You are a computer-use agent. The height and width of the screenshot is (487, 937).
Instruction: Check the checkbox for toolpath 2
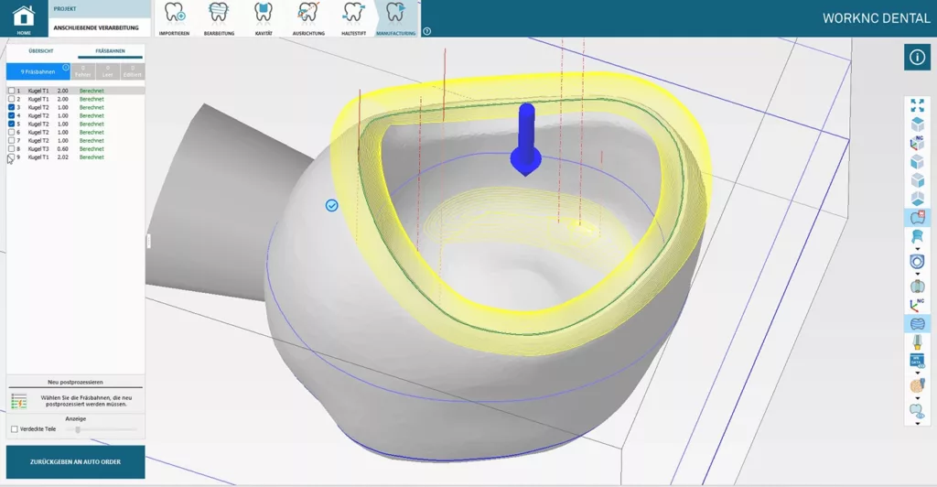pos(11,99)
